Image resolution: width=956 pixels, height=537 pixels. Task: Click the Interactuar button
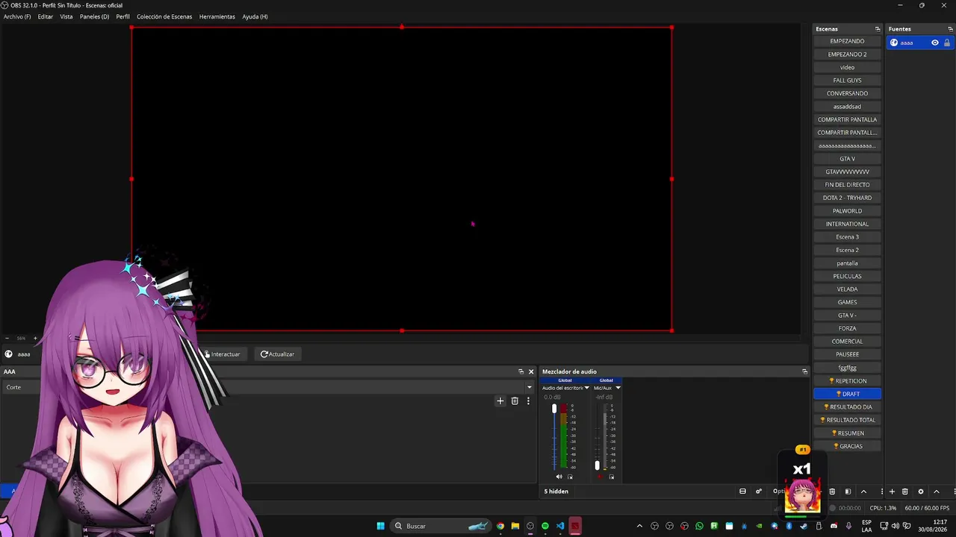pyautogui.click(x=223, y=354)
